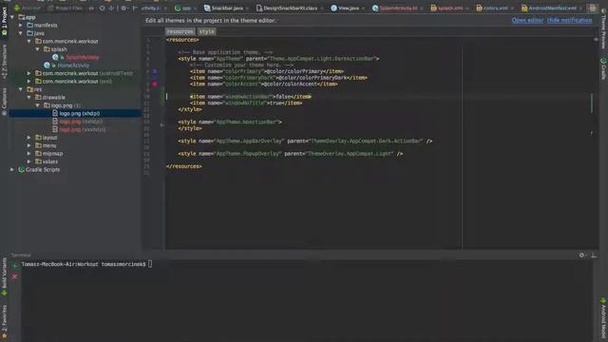Expand the Gradle Scripts node
Screen dimensions: 608x342
(x=12, y=169)
